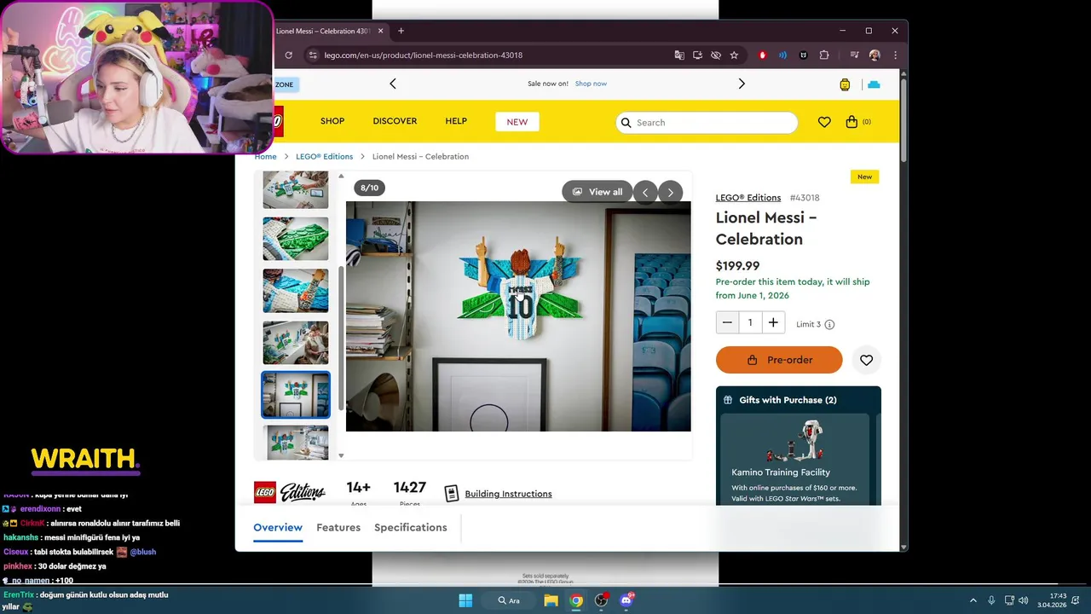Open the Kamino Training Facility gift card
1091x614 pixels.
794,460
